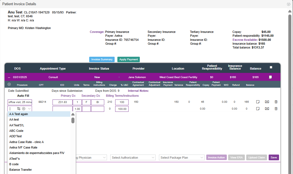Click the filter sliders icon in procedure field
Image resolution: width=293 pixels, height=174 pixels.
tap(19, 109)
